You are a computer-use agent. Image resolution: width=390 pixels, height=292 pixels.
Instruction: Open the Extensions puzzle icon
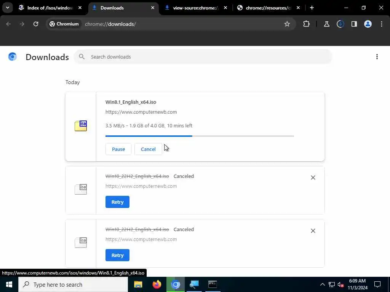pos(307,24)
